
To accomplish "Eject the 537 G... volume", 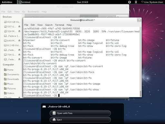I will tap(19, 26).
